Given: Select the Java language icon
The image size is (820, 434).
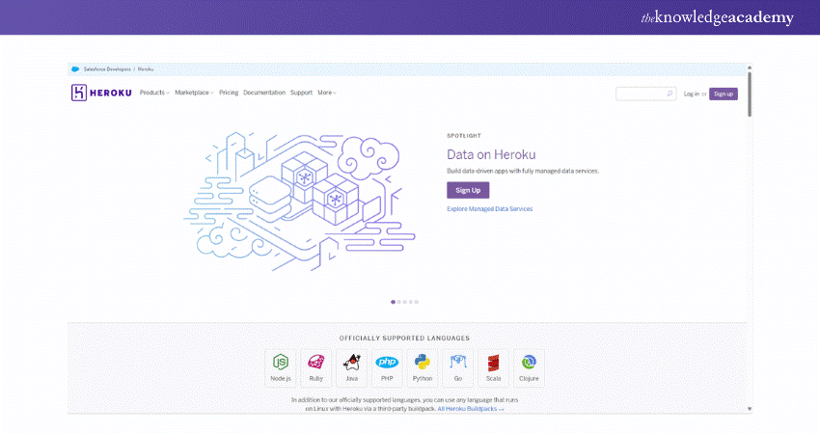Looking at the screenshot, I should [351, 364].
